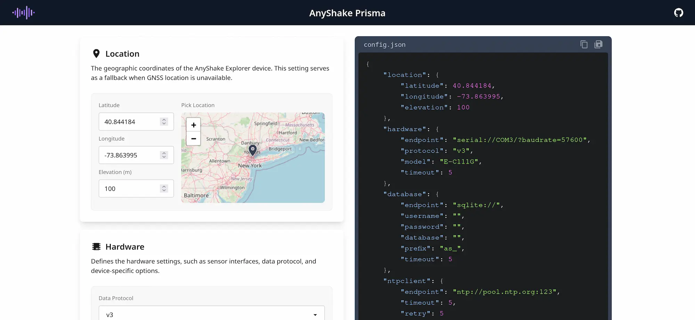Zoom out on the map

pos(194,138)
